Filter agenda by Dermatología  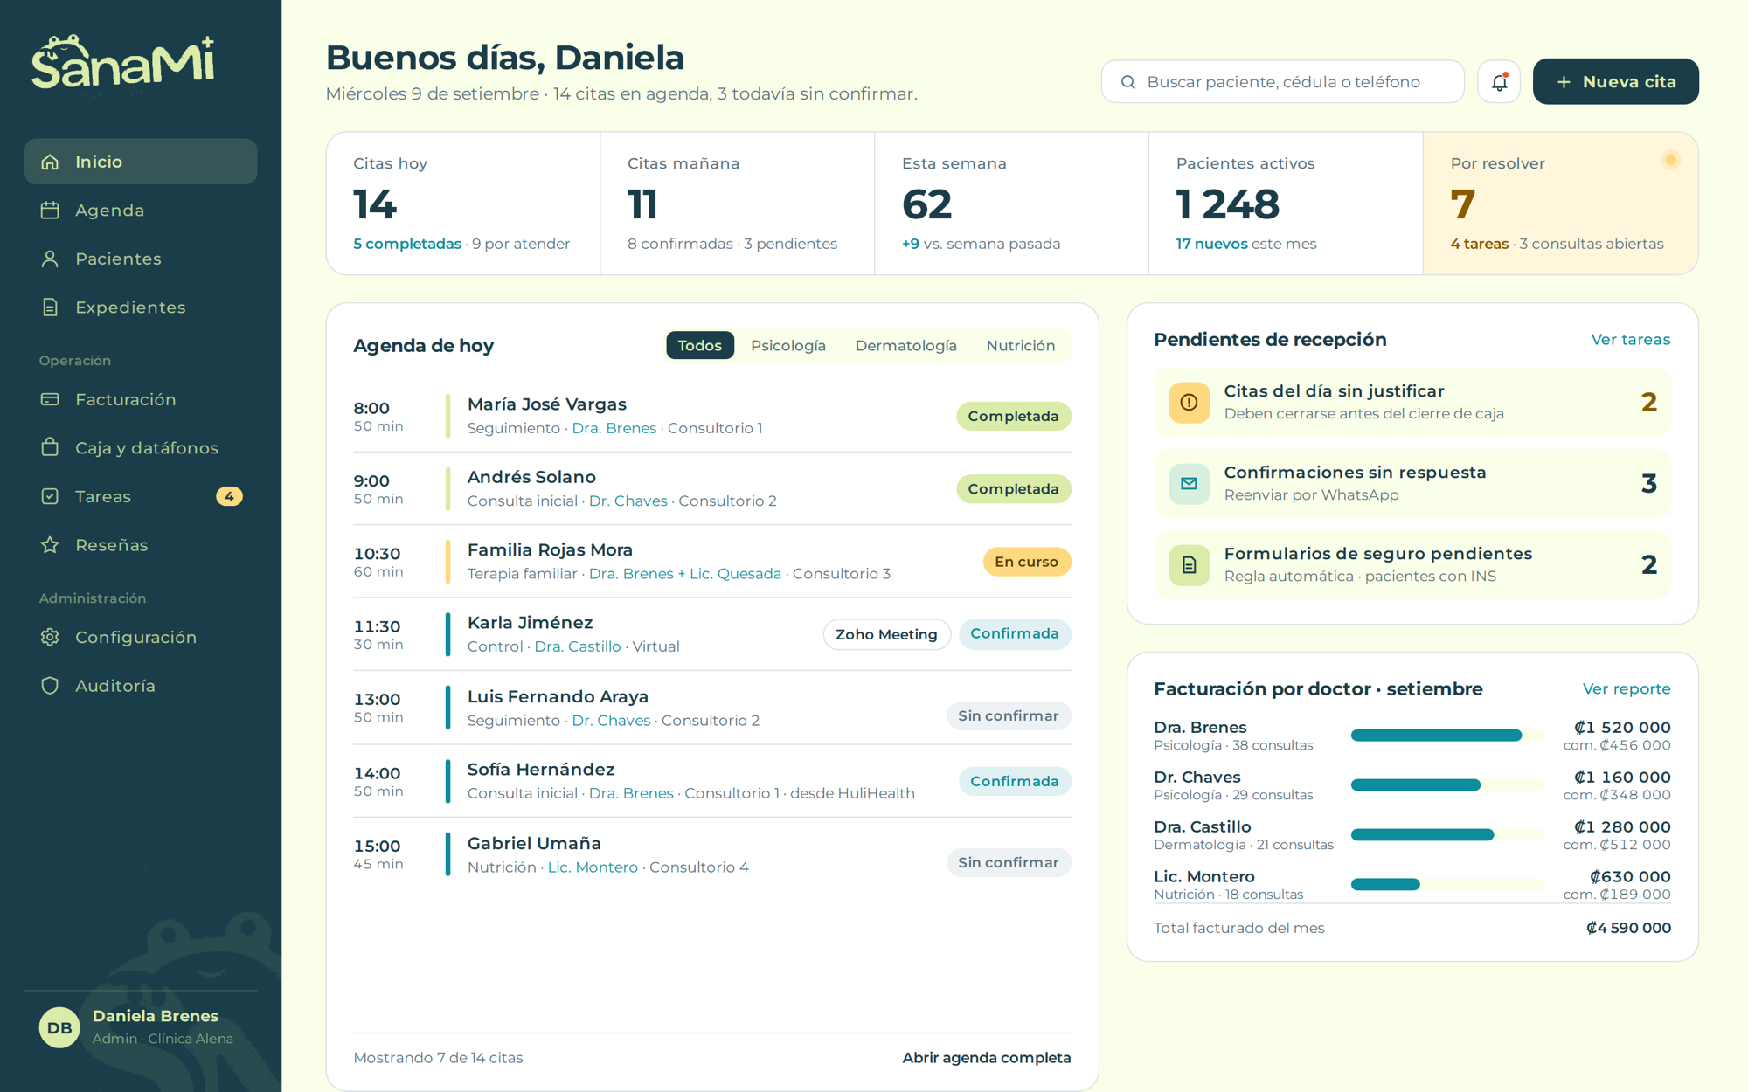[x=905, y=345]
